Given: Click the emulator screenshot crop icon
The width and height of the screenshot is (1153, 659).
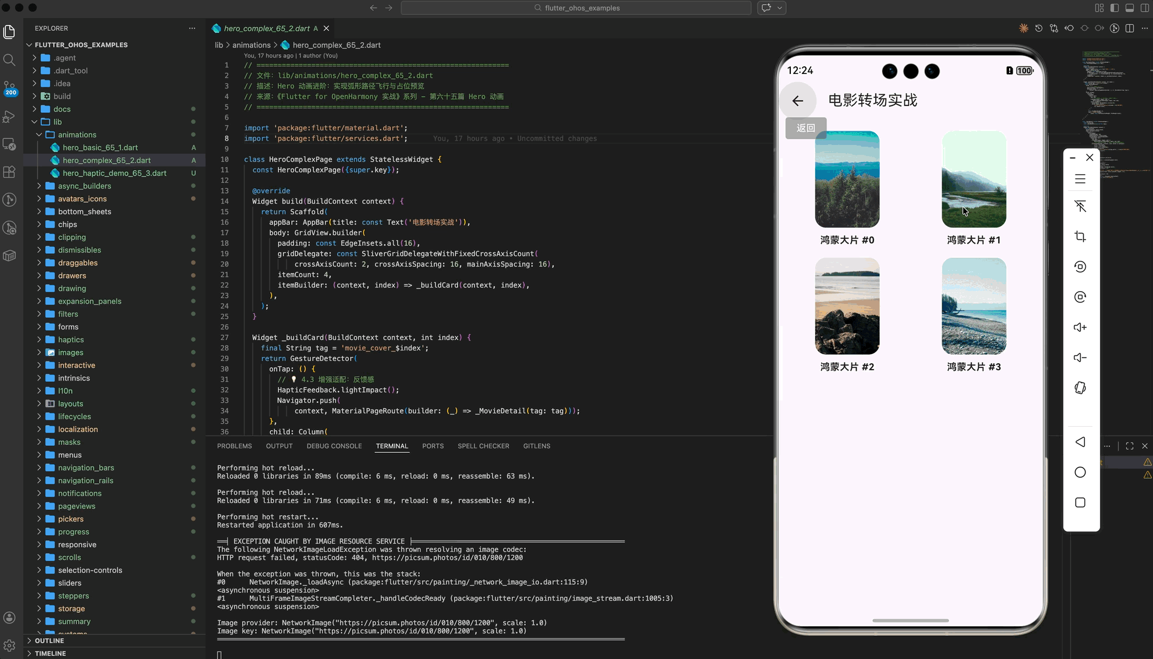Looking at the screenshot, I should tap(1080, 236).
